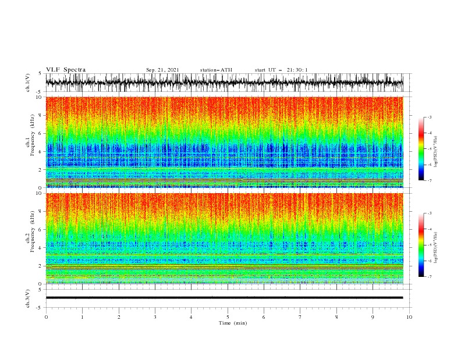Click time axis tick label "4"
Viewport: 461px width, 356px height.
[x=191, y=317]
